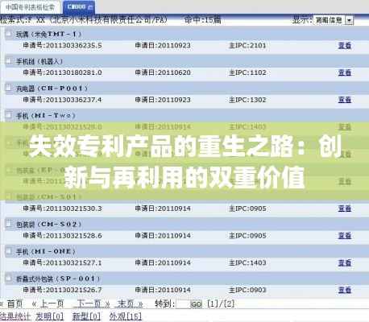Click the title 折叠式外包装（SP-001）

(58, 279)
